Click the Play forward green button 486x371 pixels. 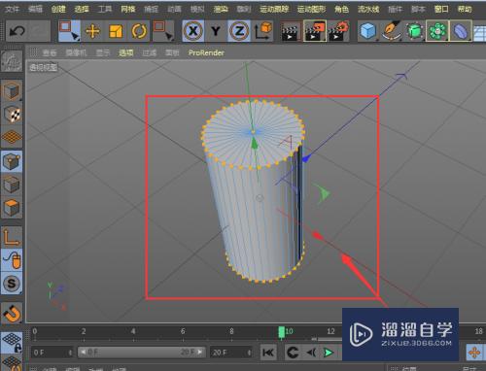[x=329, y=353]
